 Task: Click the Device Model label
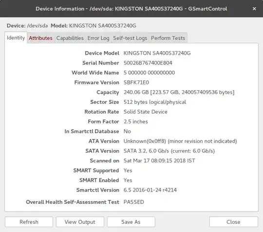coord(102,53)
